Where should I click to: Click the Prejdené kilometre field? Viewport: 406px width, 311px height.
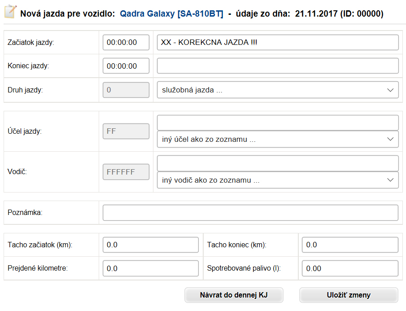point(151,268)
